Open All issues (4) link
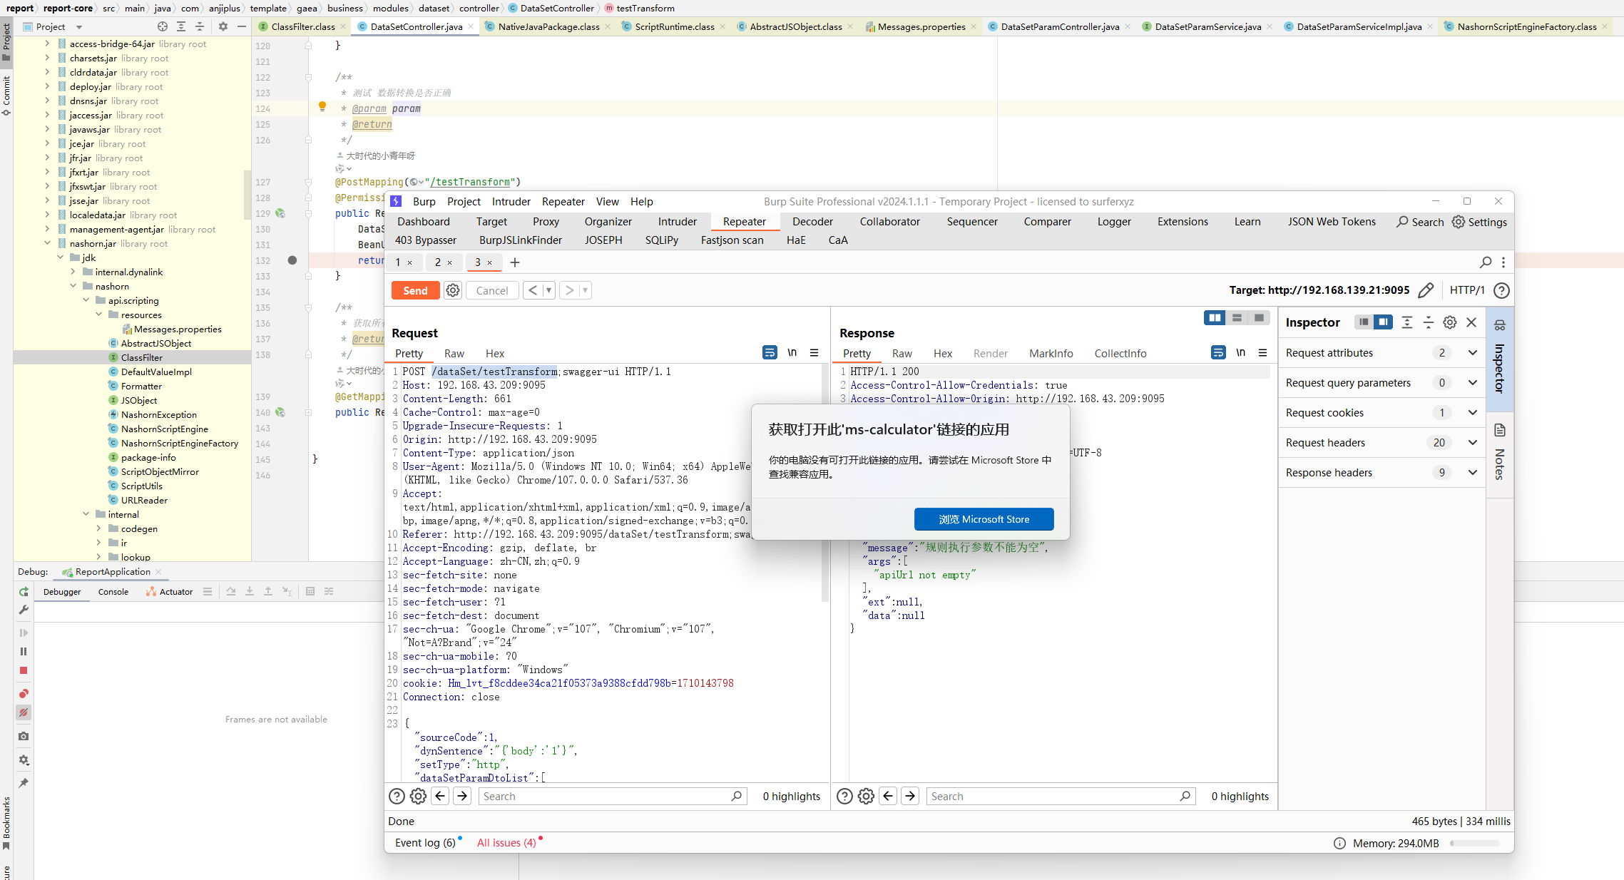1624x880 pixels. point(506,843)
